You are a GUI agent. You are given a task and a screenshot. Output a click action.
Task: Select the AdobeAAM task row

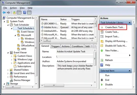point(67,31)
